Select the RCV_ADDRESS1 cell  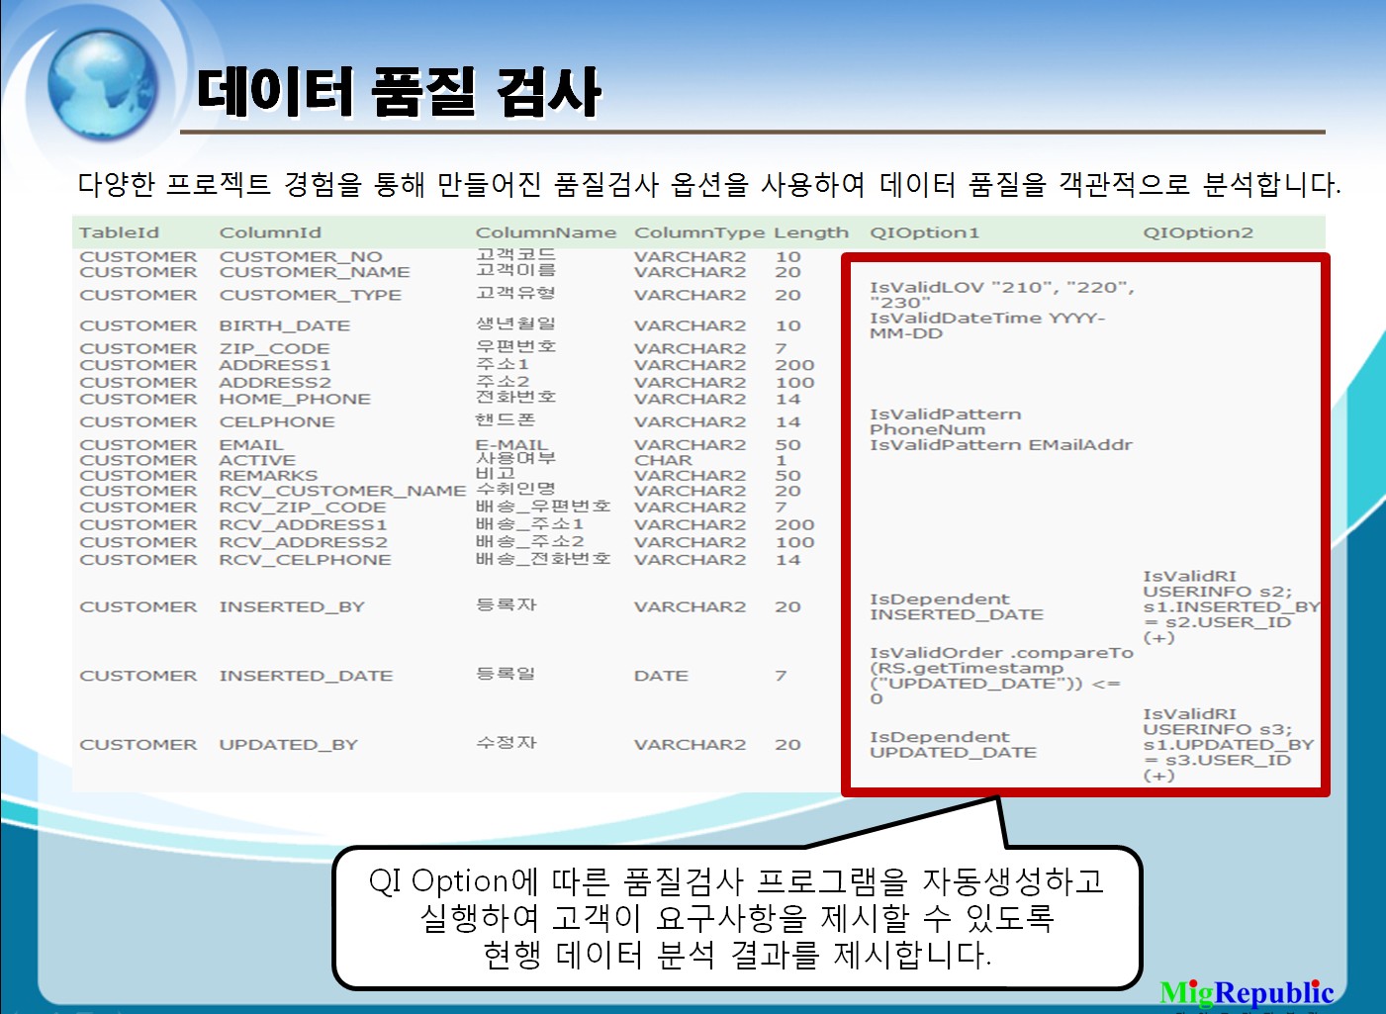point(303,524)
